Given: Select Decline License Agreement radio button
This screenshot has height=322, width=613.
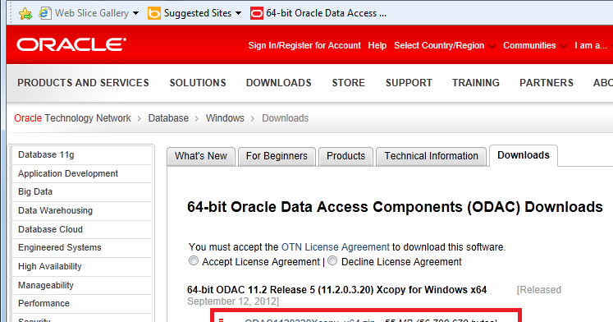Looking at the screenshot, I should coord(332,260).
